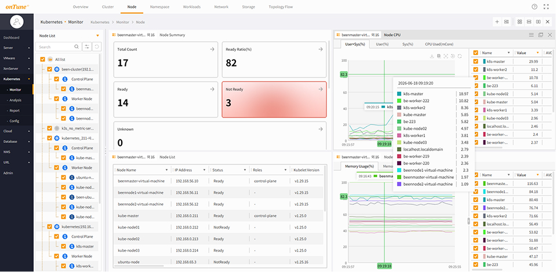Switch to the Cluster top tab

point(108,7)
